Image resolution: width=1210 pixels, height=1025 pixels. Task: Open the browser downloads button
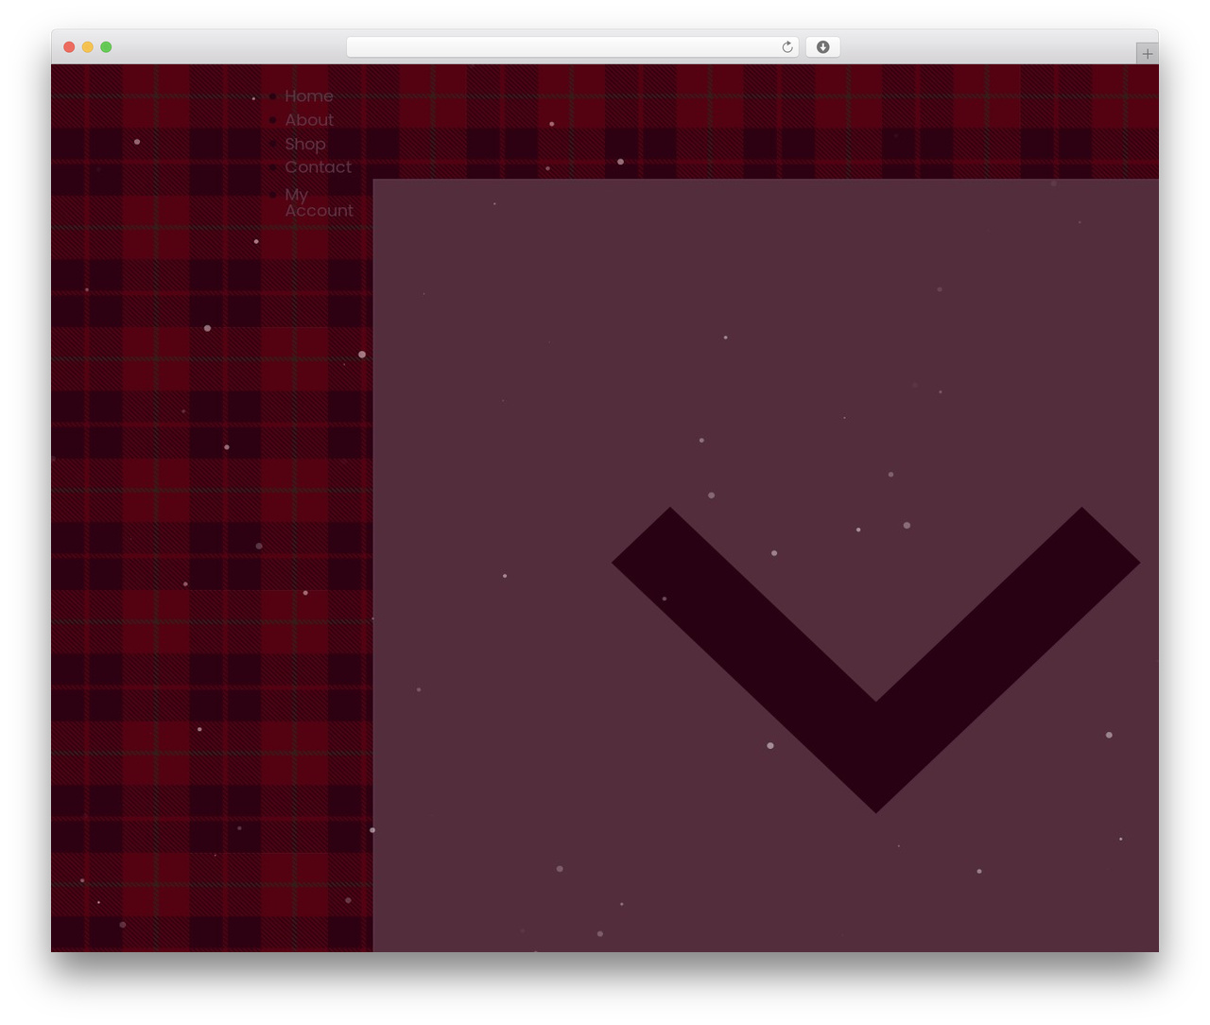pyautogui.click(x=822, y=47)
